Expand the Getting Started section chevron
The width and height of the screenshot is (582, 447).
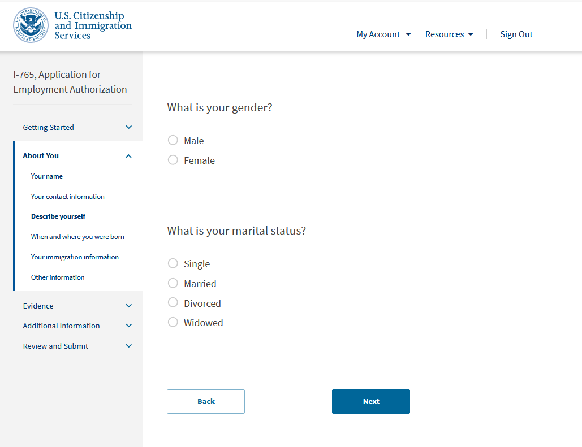pyautogui.click(x=128, y=128)
